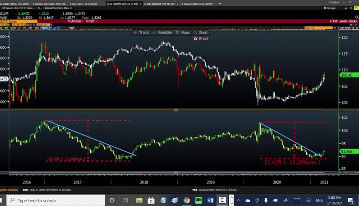Click the -13.42% annotation label

[291, 162]
